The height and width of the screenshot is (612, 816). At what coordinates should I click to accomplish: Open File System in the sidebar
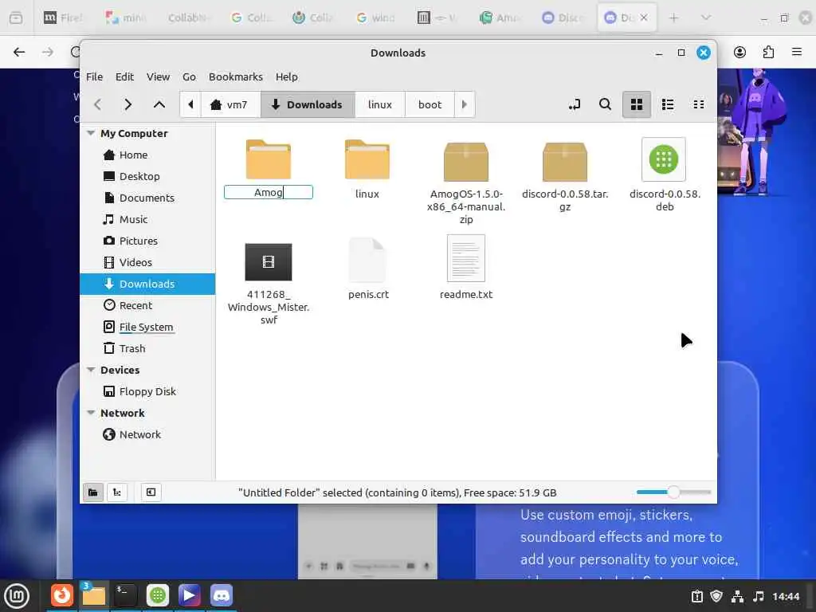147,327
